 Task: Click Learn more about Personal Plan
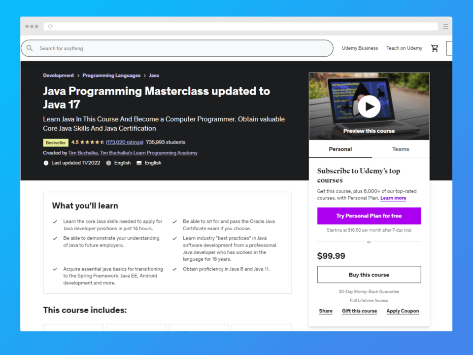click(x=393, y=198)
